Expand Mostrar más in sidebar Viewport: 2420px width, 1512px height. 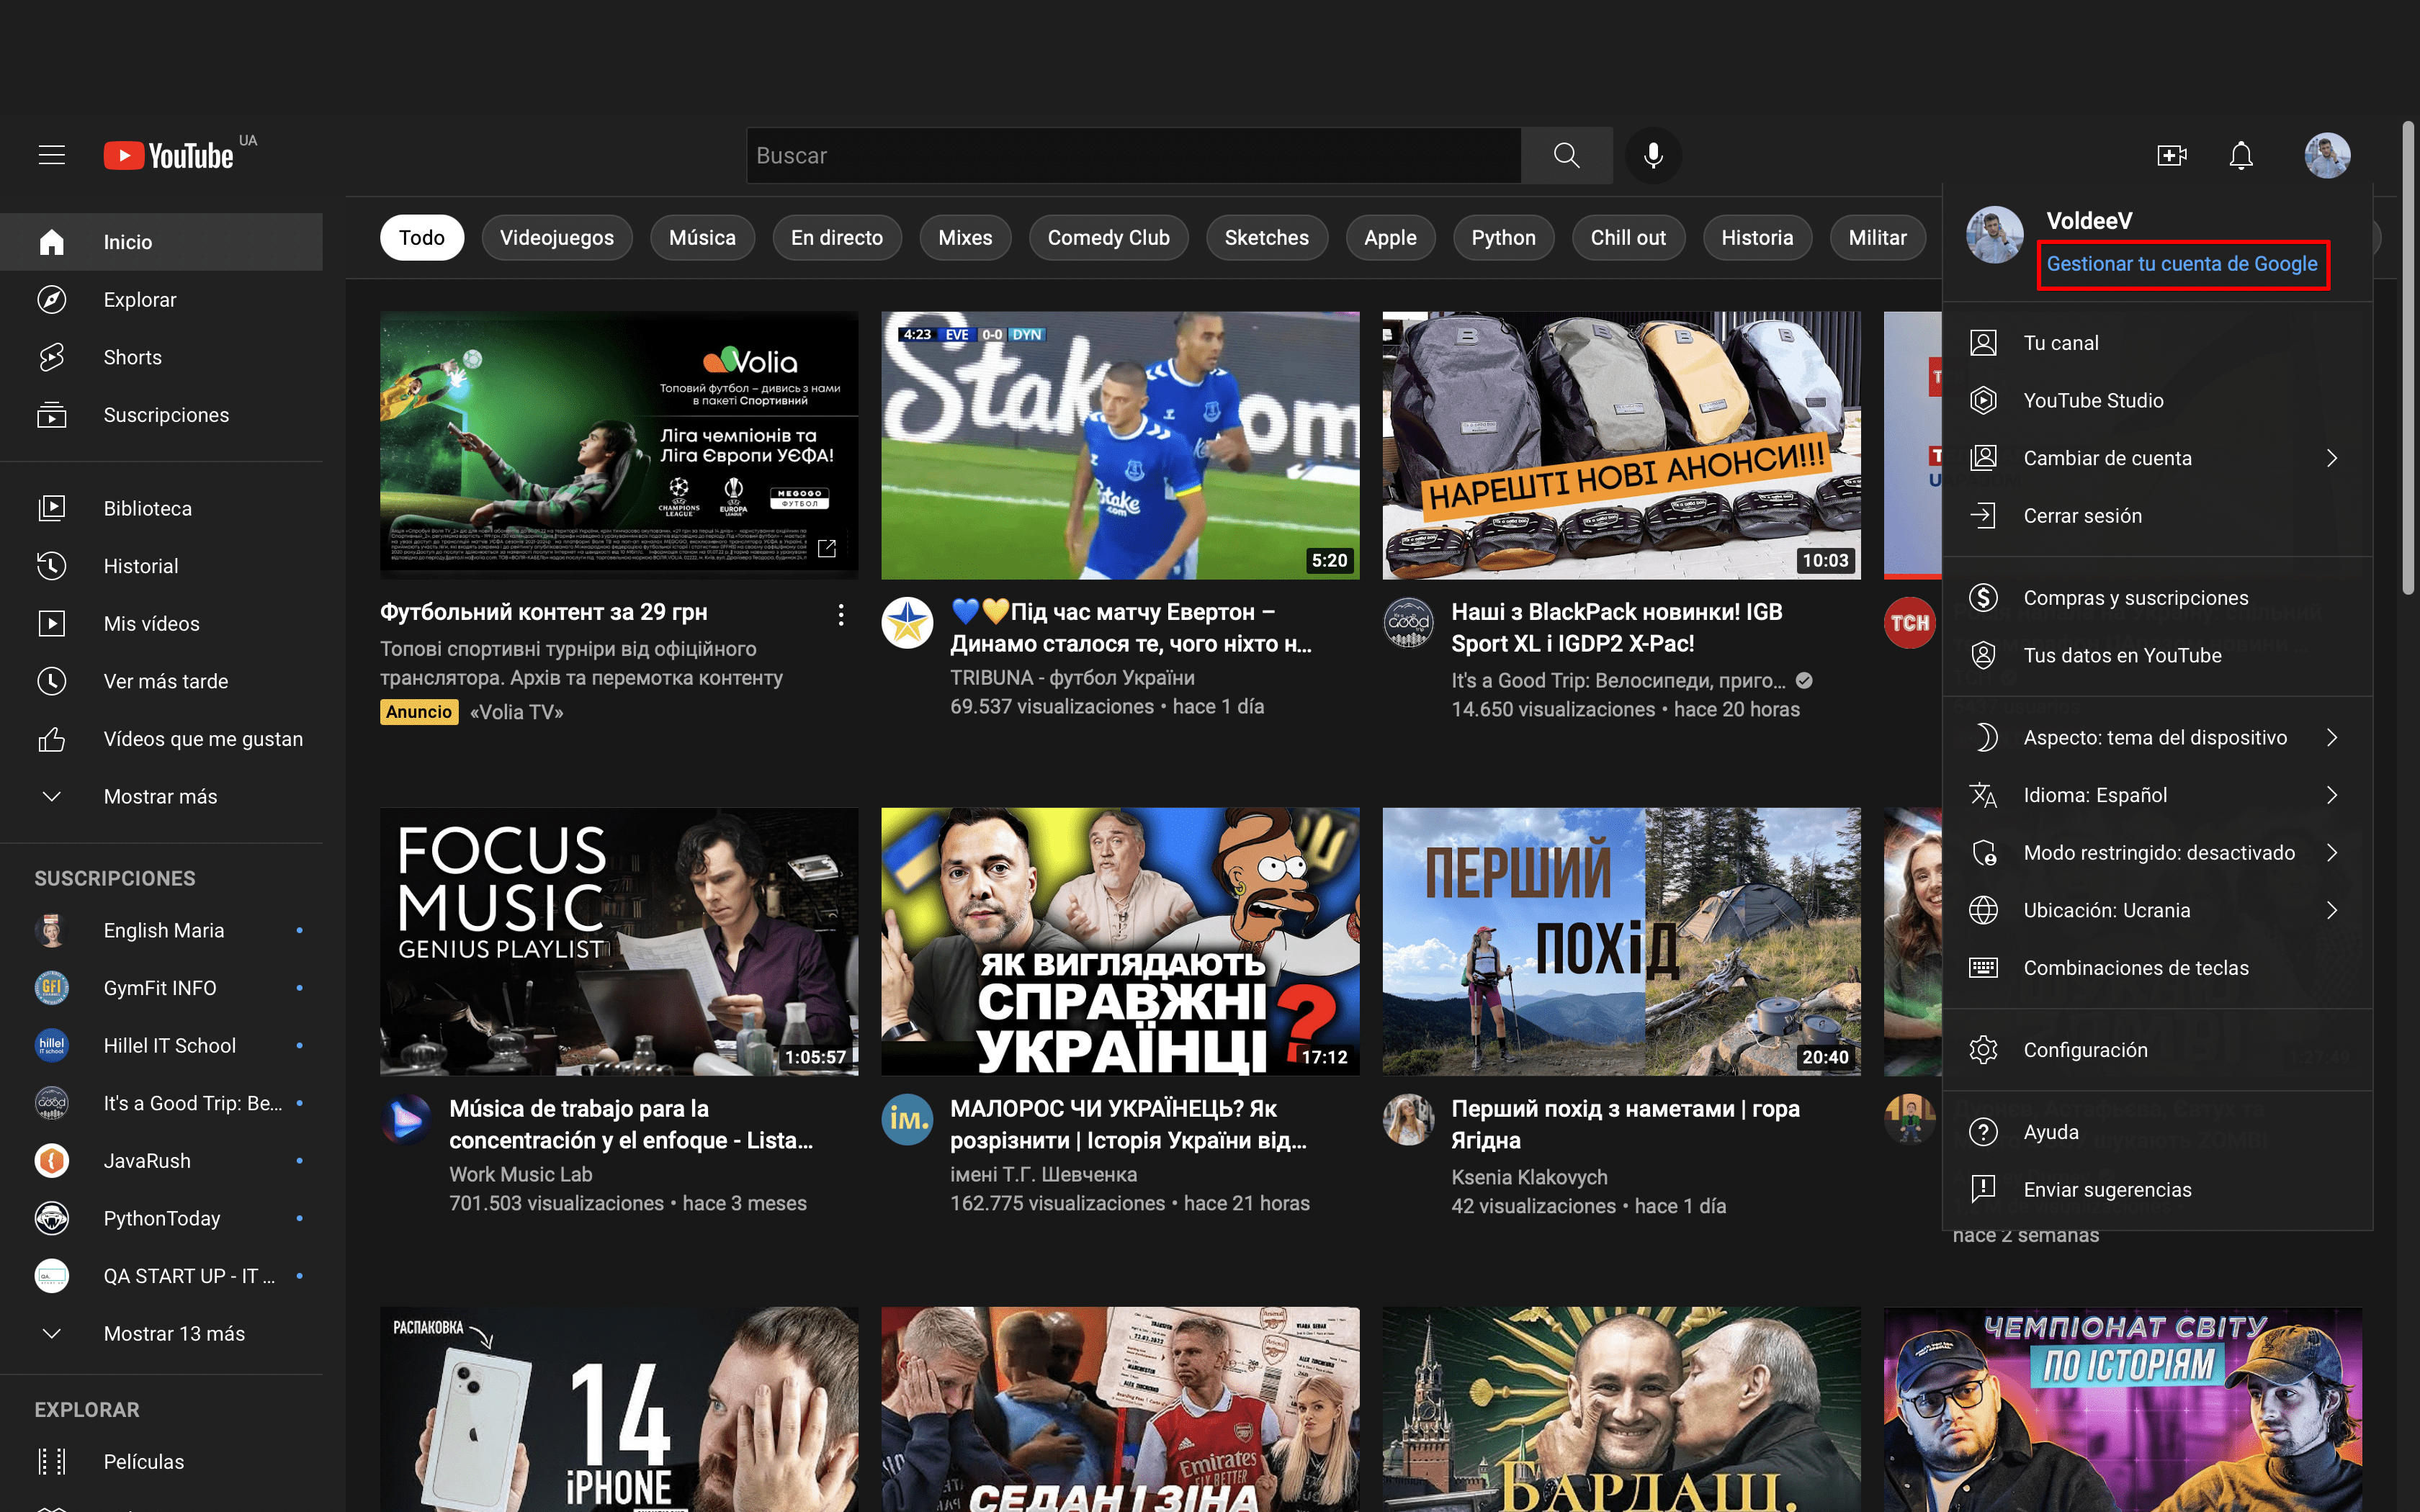pyautogui.click(x=160, y=796)
